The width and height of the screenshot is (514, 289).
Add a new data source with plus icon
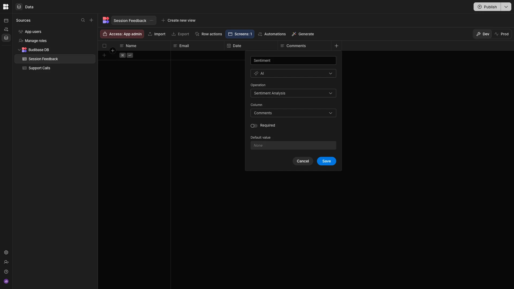tap(91, 20)
